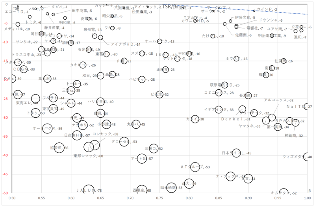Click the 'β' axis label at bottom right
Viewport: 315px width, 207px height.
[309, 190]
